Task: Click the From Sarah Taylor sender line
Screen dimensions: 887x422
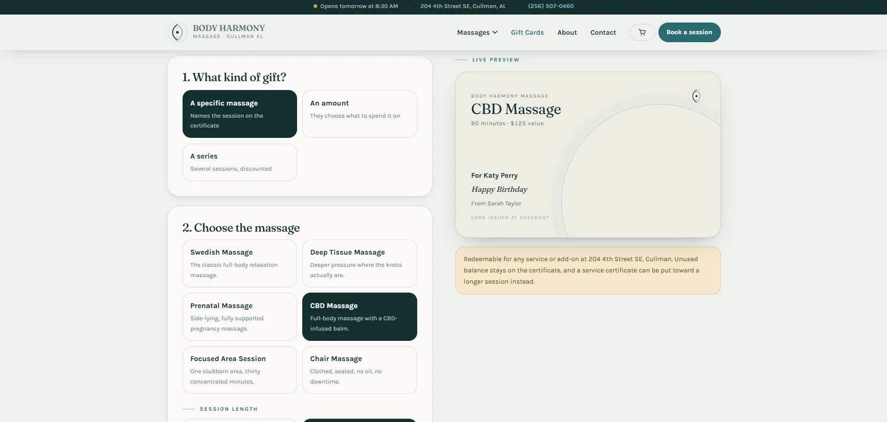Action: tap(496, 203)
